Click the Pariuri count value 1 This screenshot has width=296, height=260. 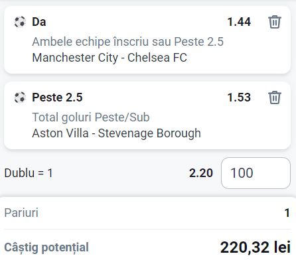pos(287,213)
